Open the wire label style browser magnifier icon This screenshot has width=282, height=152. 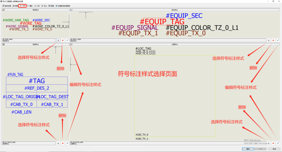[x=58, y=40]
